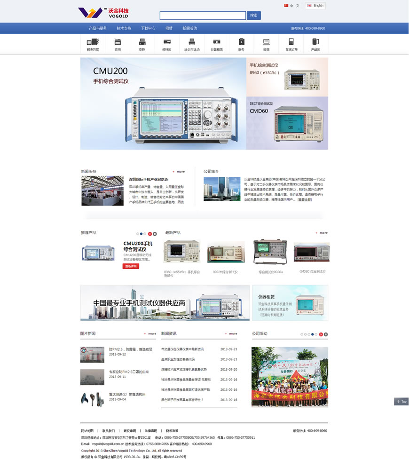Select the first 推荐产品 carousel dot
The image size is (409, 476).
137,234
